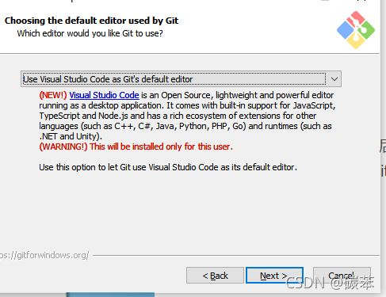Click the red (WARNING!) installed-only-for-user notice
Screen dimensions: 386x297
pyautogui.click(x=136, y=147)
